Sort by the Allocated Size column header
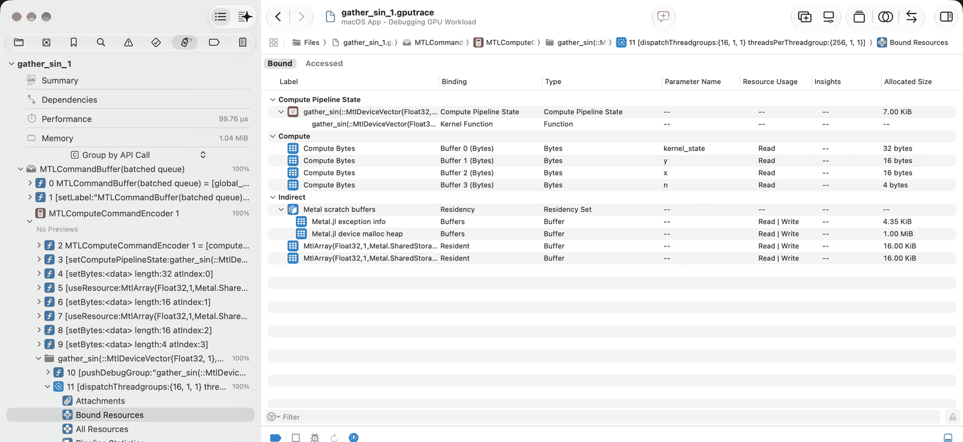The height and width of the screenshot is (442, 963). [908, 81]
